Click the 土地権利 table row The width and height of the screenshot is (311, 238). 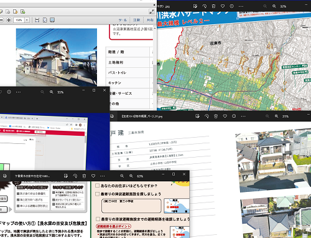click(x=129, y=62)
